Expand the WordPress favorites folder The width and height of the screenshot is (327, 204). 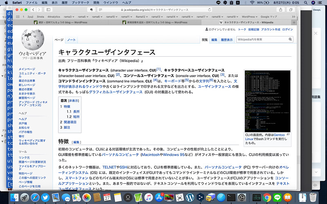point(249,17)
